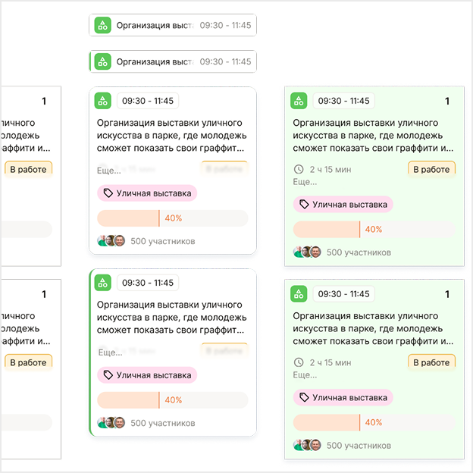Click the 09:30 - 11:45 time badge in the lower white card
This screenshot has width=473, height=473.
pyautogui.click(x=148, y=283)
